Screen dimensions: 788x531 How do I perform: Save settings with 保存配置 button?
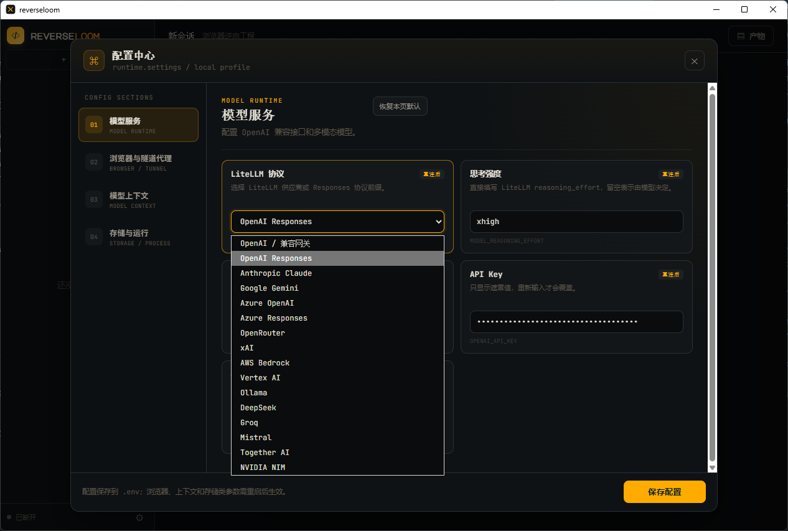click(665, 492)
